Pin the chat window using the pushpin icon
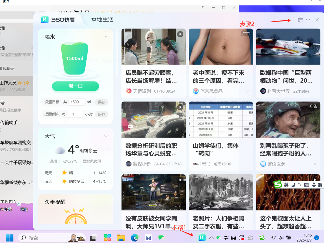This screenshot has height=243, width=324. pos(203,8)
